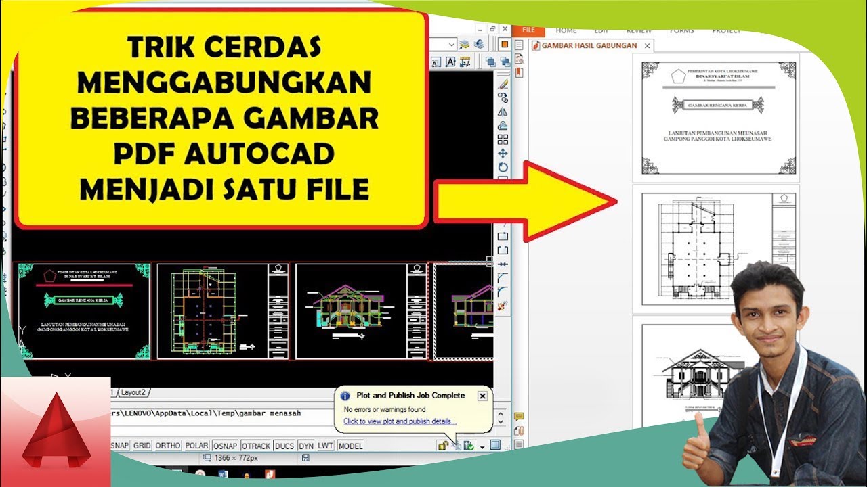Toggle the GRID status button
This screenshot has height=487, width=867.
142,446
